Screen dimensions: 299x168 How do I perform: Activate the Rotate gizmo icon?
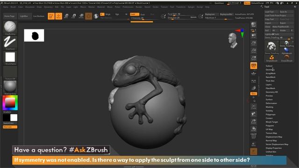(81, 16)
